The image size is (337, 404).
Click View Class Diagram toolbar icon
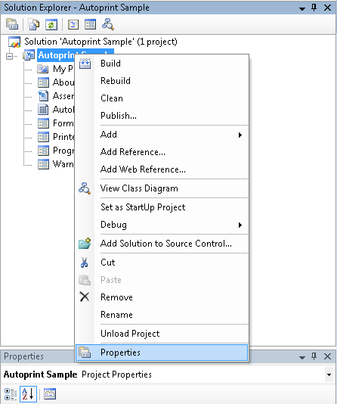(x=108, y=24)
